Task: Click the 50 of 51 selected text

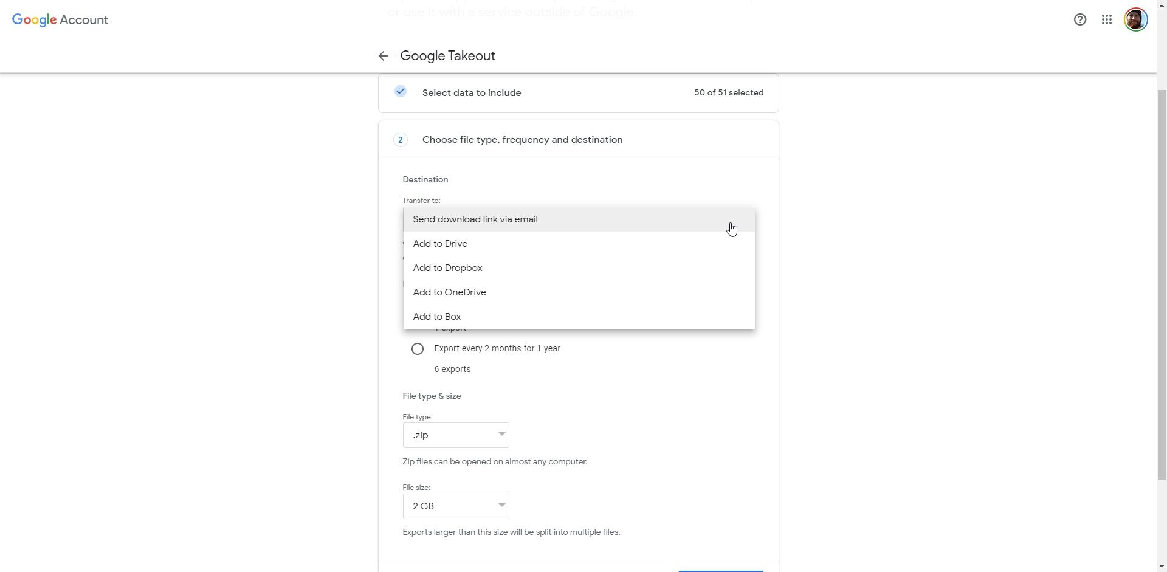Action: pyautogui.click(x=729, y=92)
